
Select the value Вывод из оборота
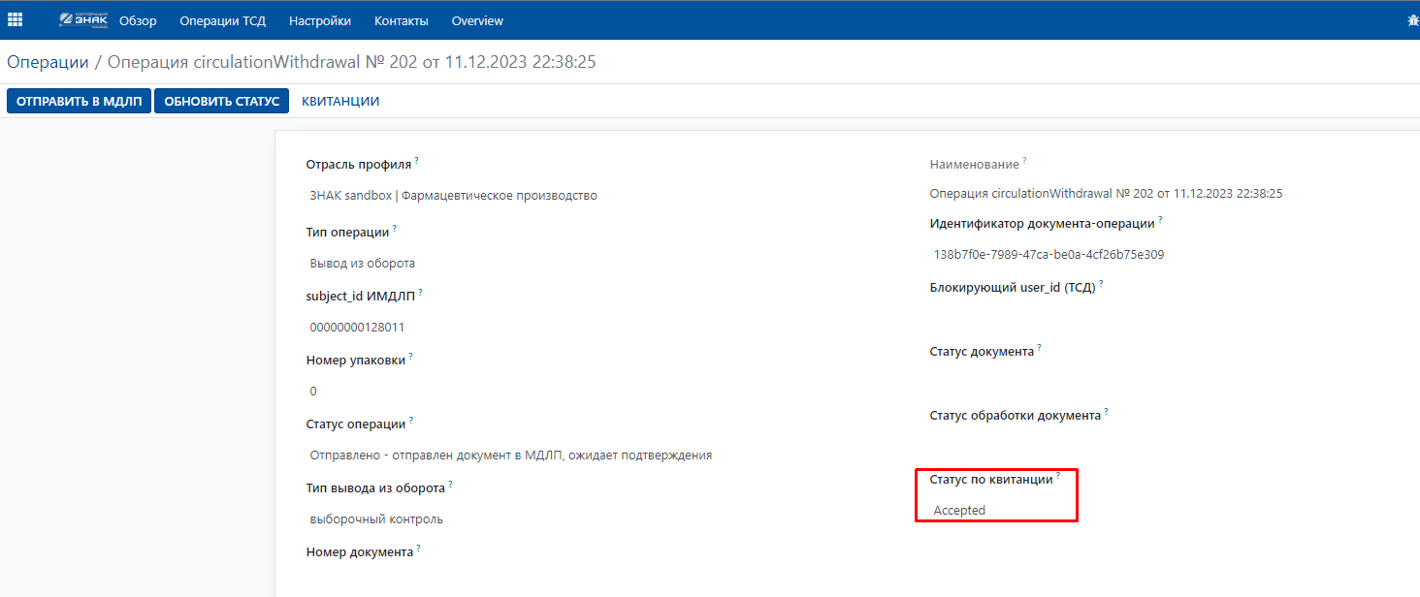tap(363, 264)
